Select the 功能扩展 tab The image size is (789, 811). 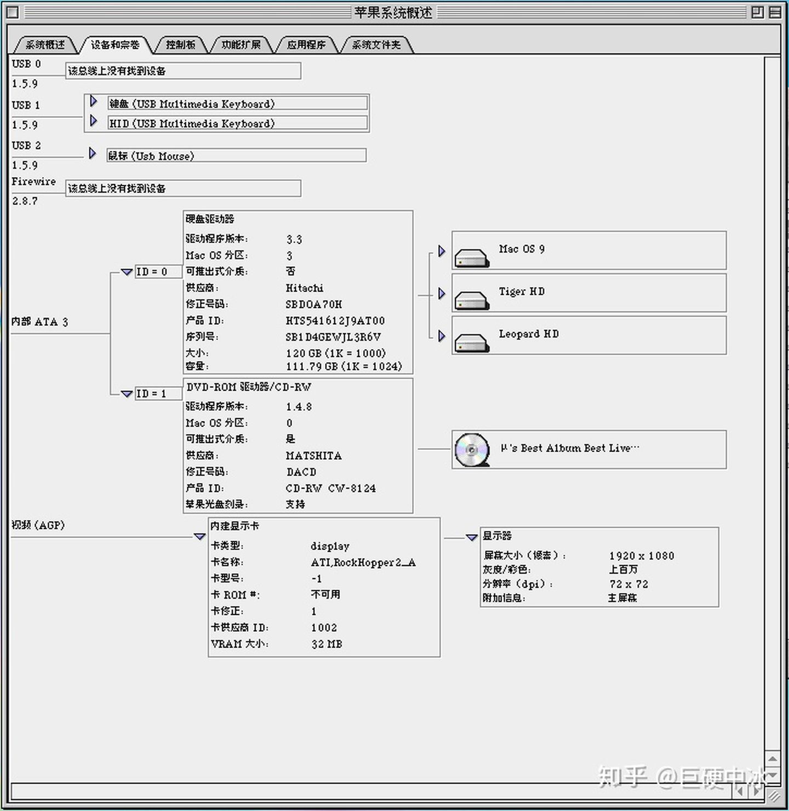click(241, 45)
